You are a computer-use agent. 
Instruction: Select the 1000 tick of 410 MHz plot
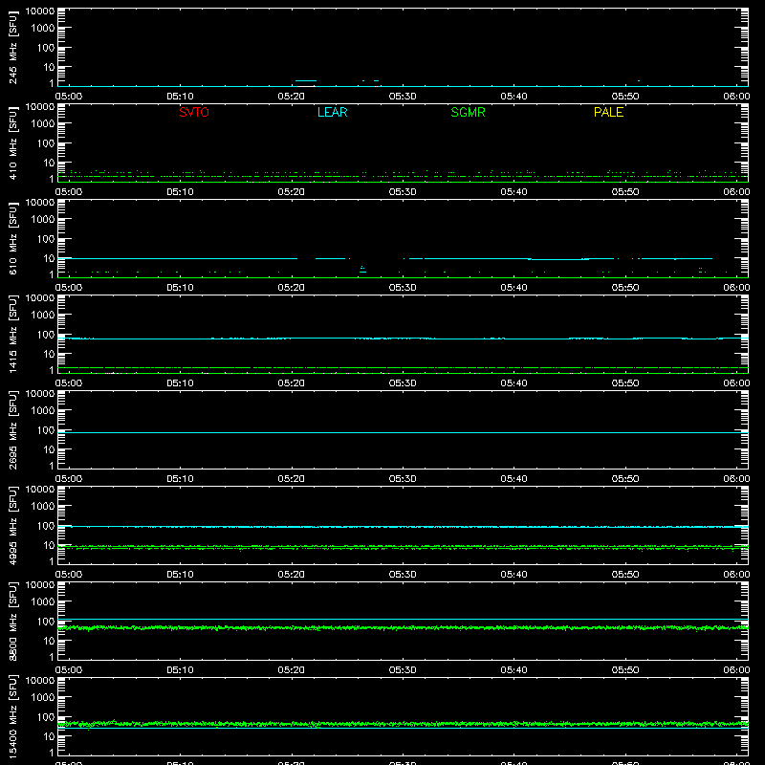(43, 124)
